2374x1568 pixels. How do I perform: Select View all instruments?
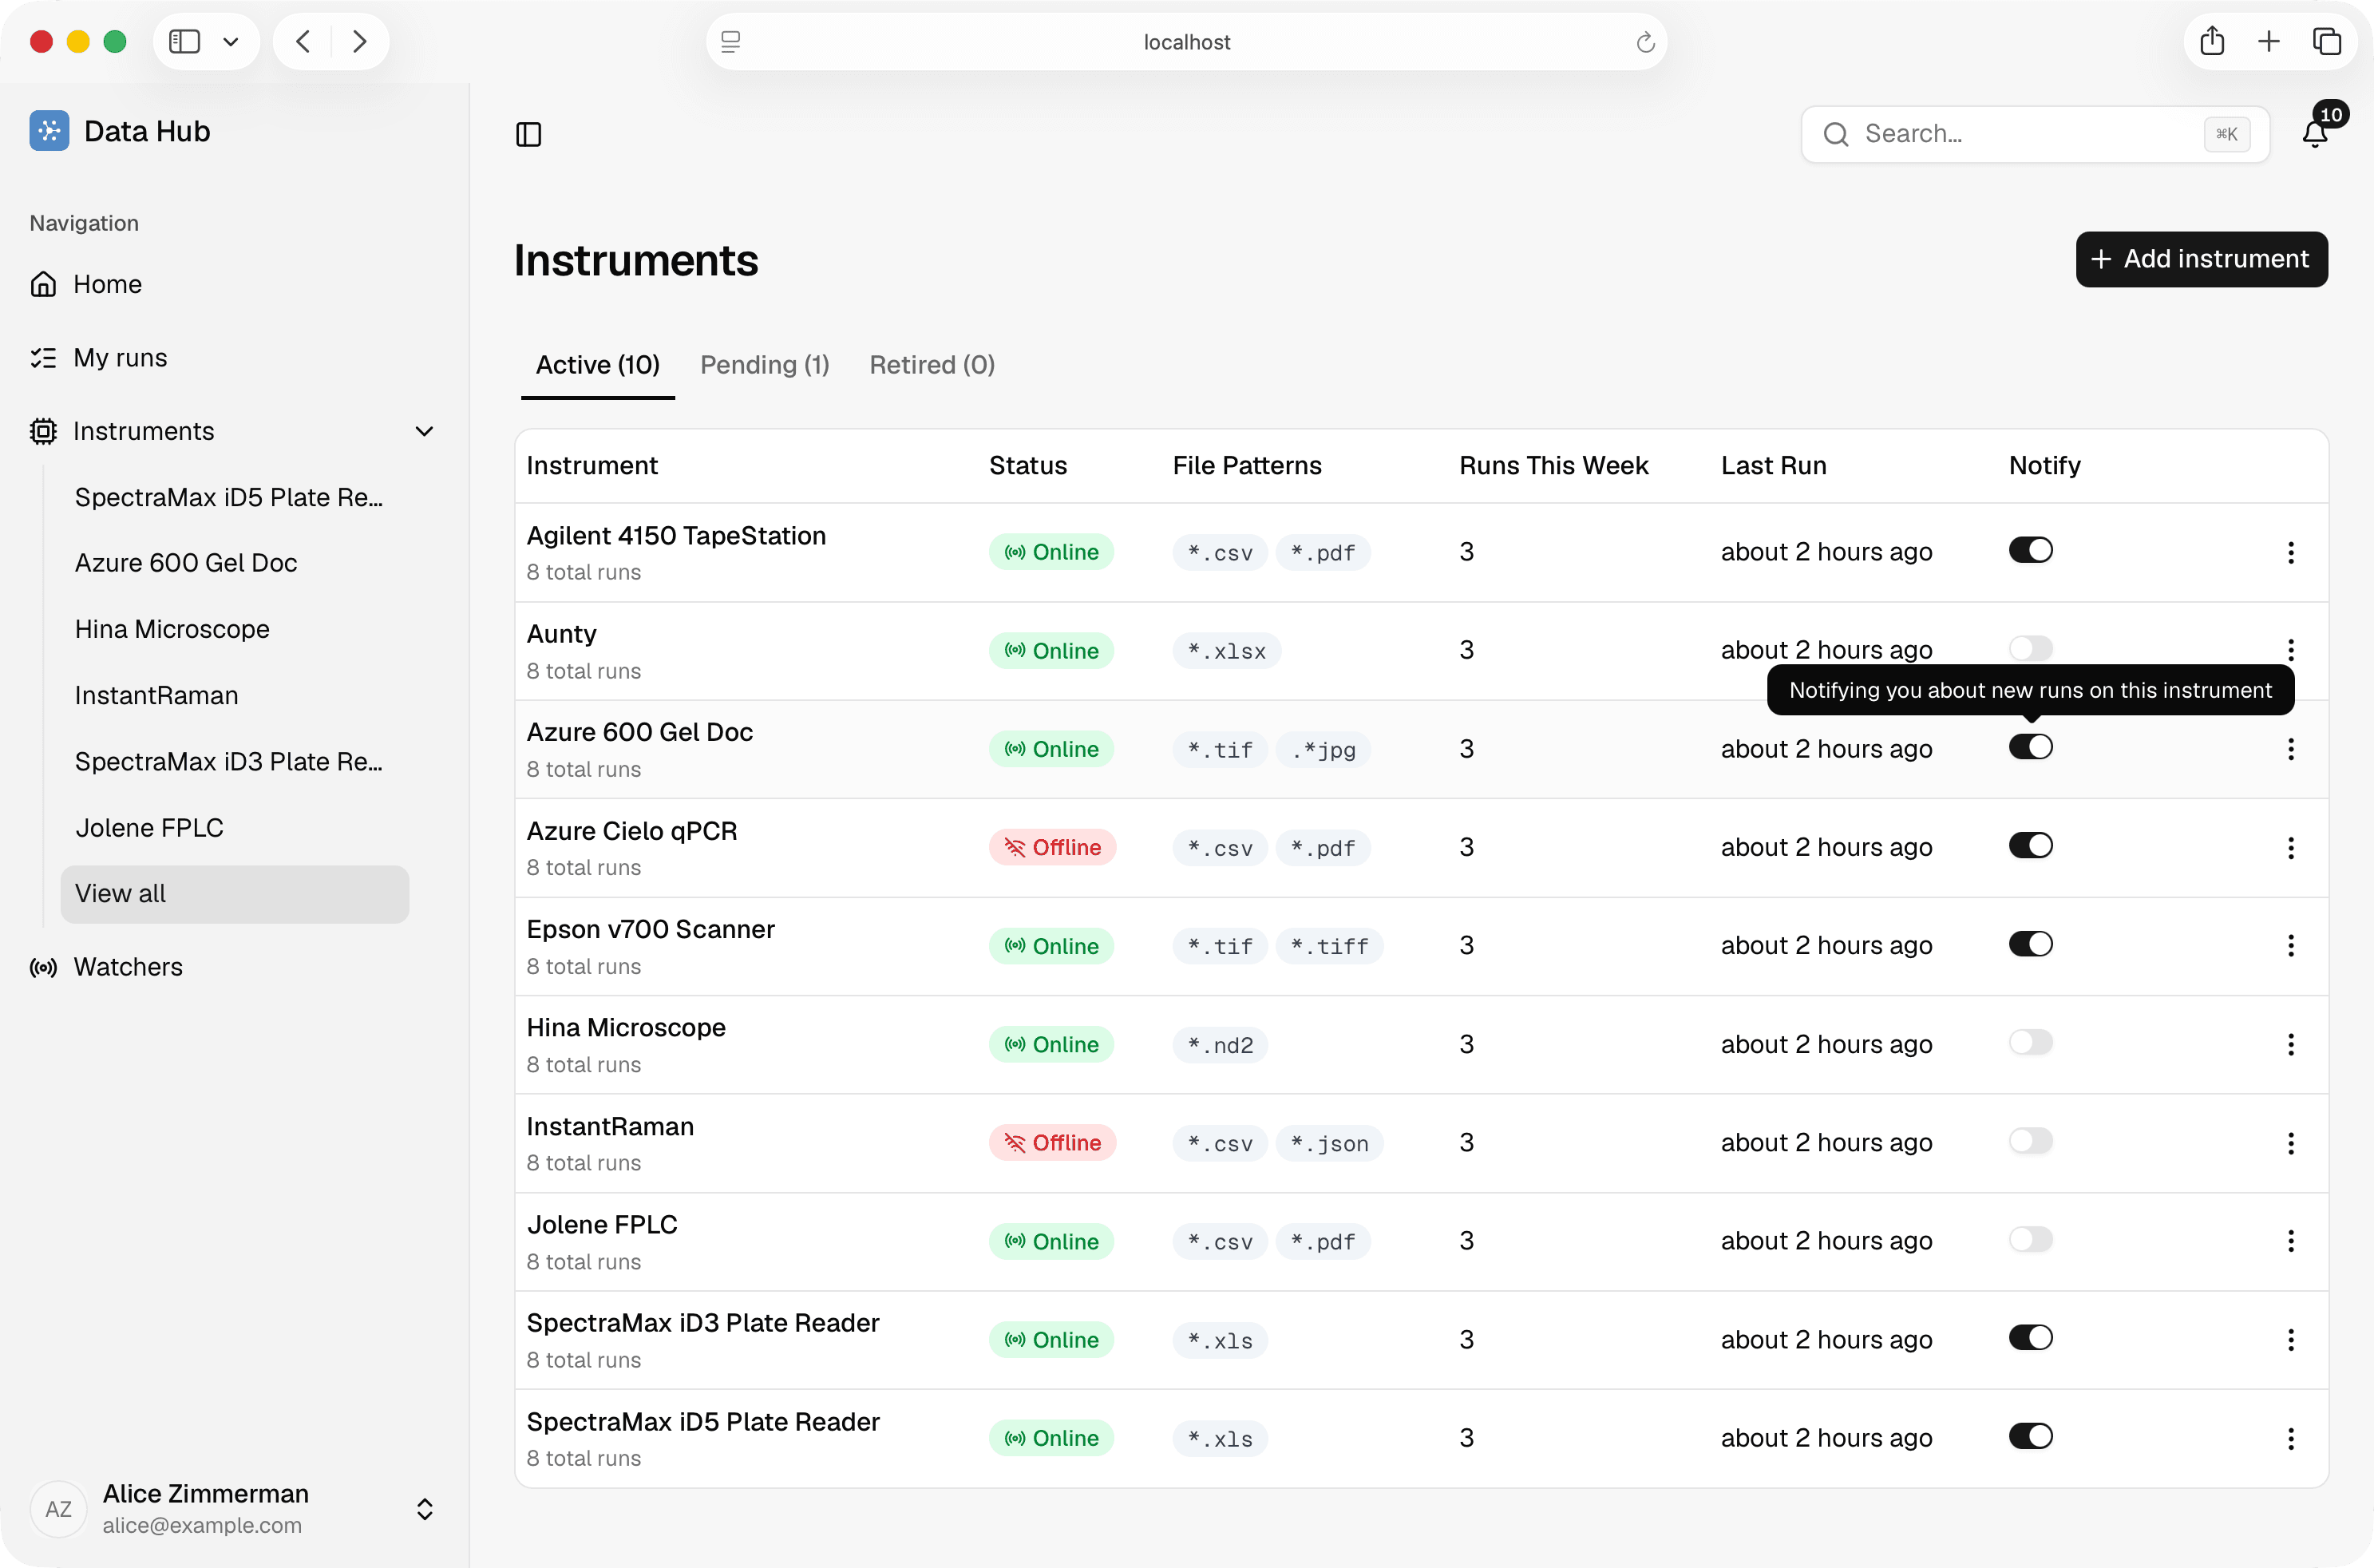click(x=234, y=894)
